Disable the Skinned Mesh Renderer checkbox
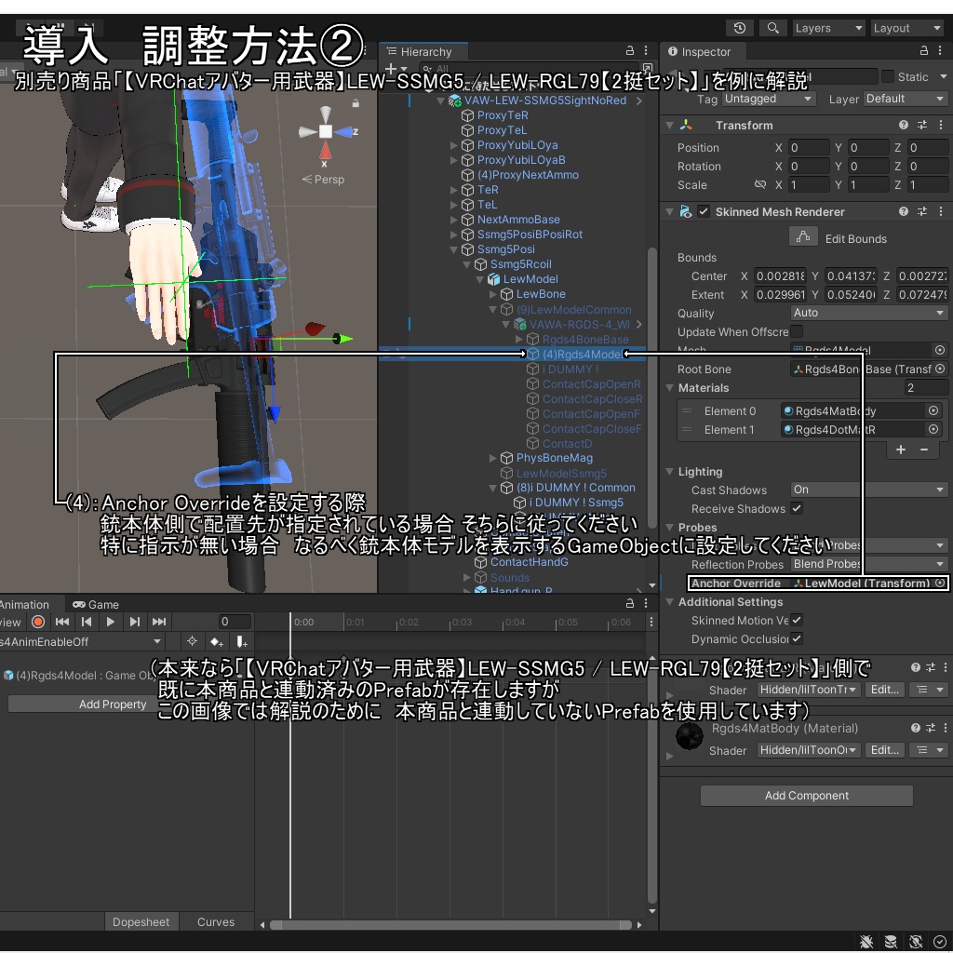The height and width of the screenshot is (953, 953). (x=704, y=211)
